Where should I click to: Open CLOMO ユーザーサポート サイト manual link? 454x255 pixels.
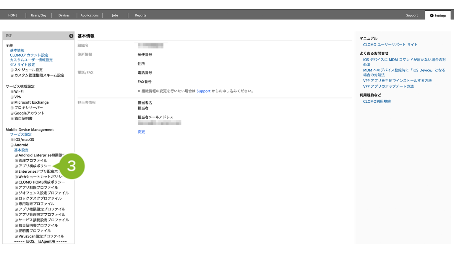(x=390, y=45)
